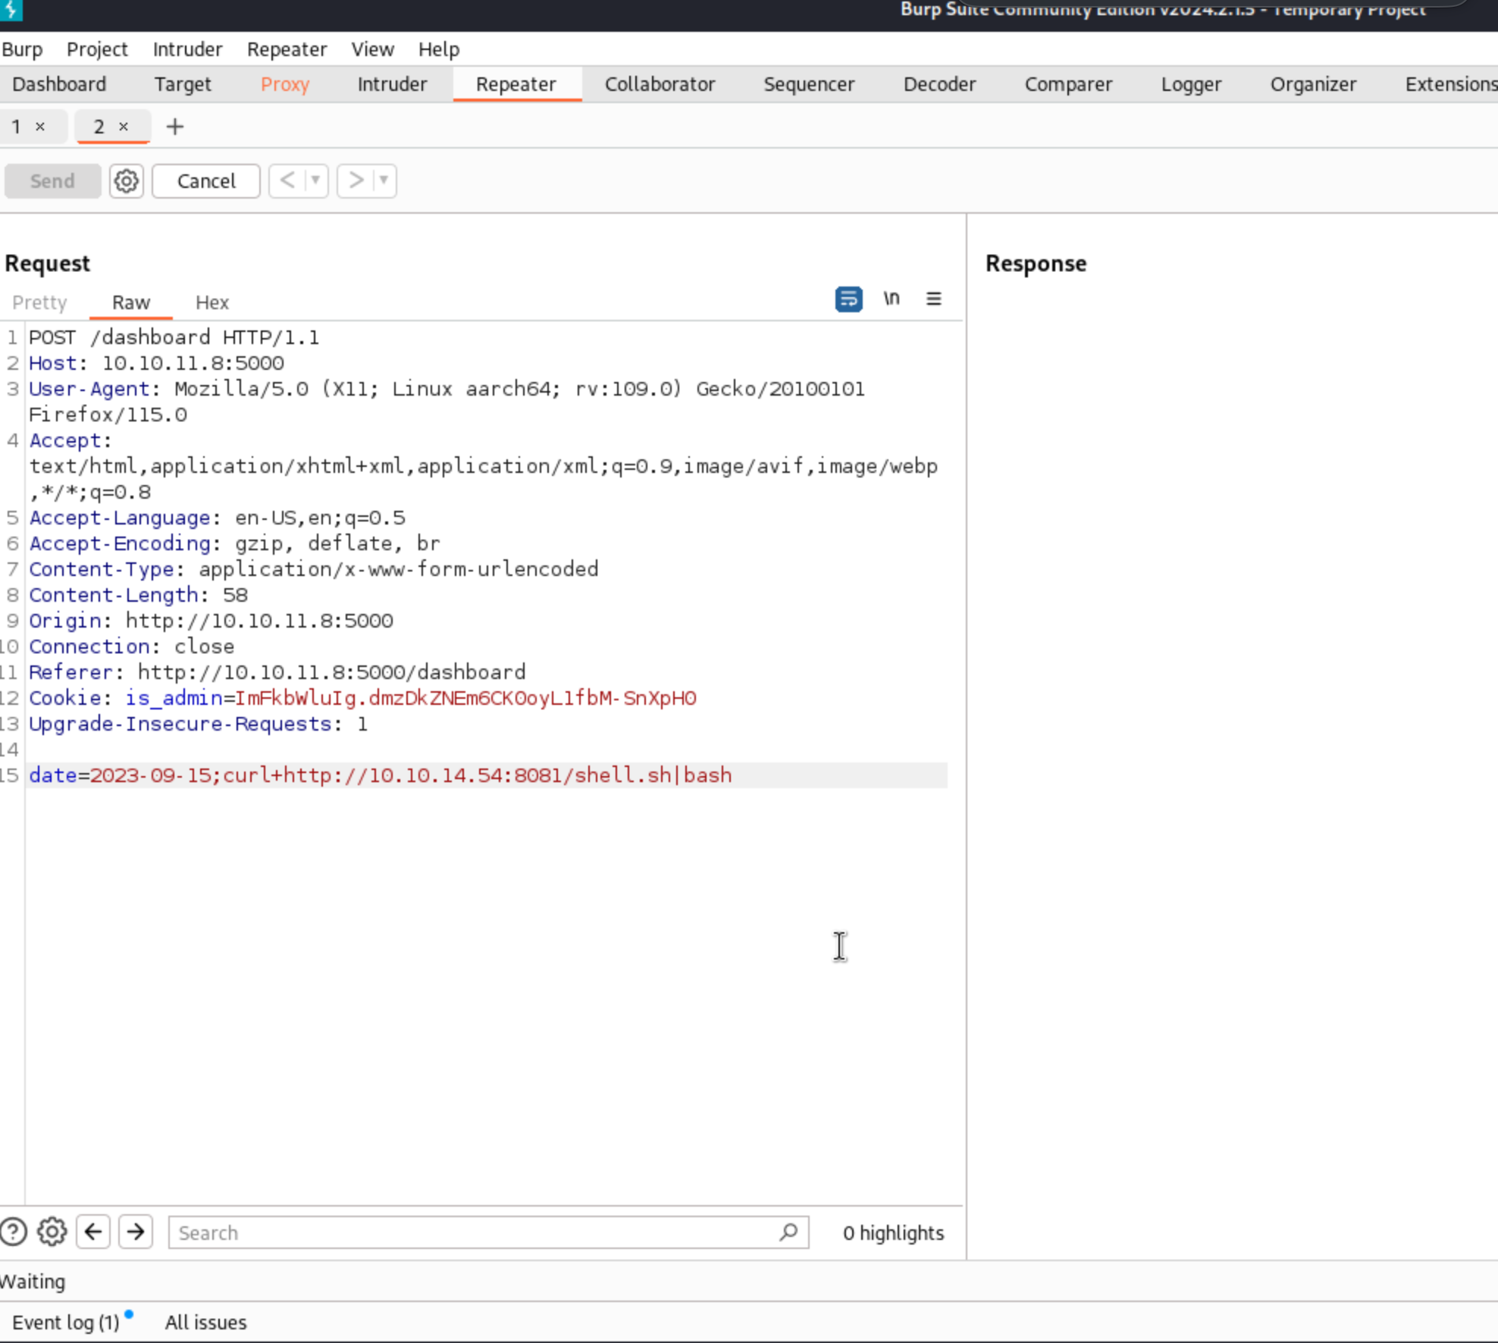Switch to Intruder tool tab
Viewport: 1498px width, 1343px height.
click(392, 84)
